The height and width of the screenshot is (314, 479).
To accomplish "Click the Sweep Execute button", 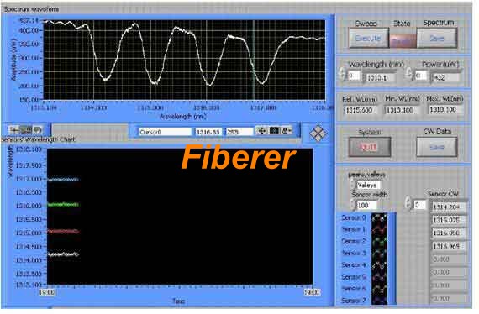I will [x=369, y=38].
